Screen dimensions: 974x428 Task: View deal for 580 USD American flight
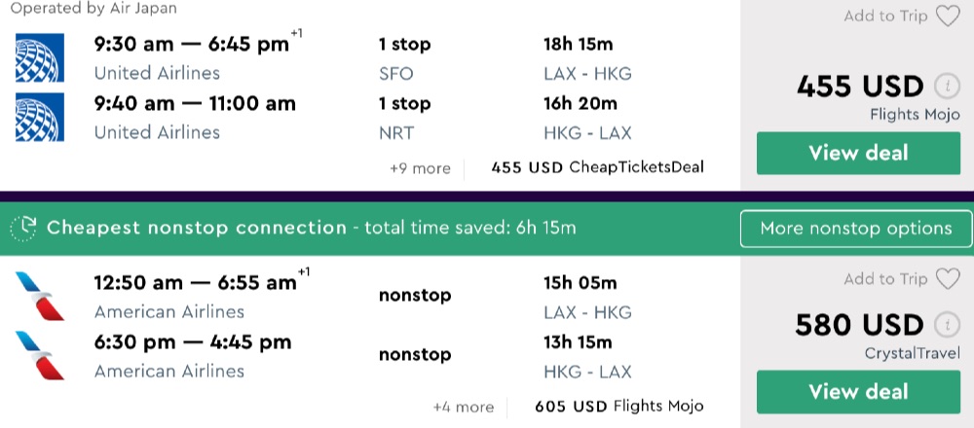858,391
